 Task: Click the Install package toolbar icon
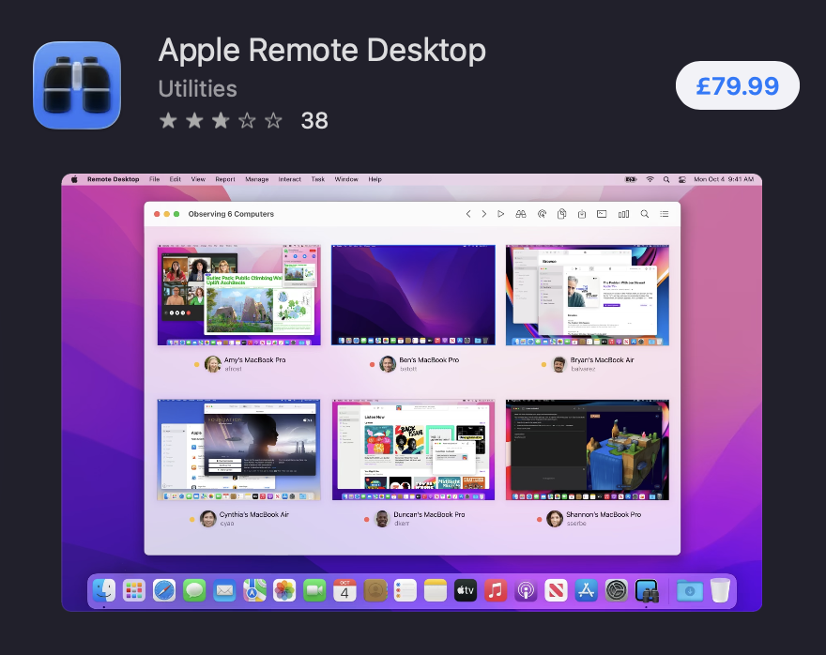pyautogui.click(x=582, y=214)
